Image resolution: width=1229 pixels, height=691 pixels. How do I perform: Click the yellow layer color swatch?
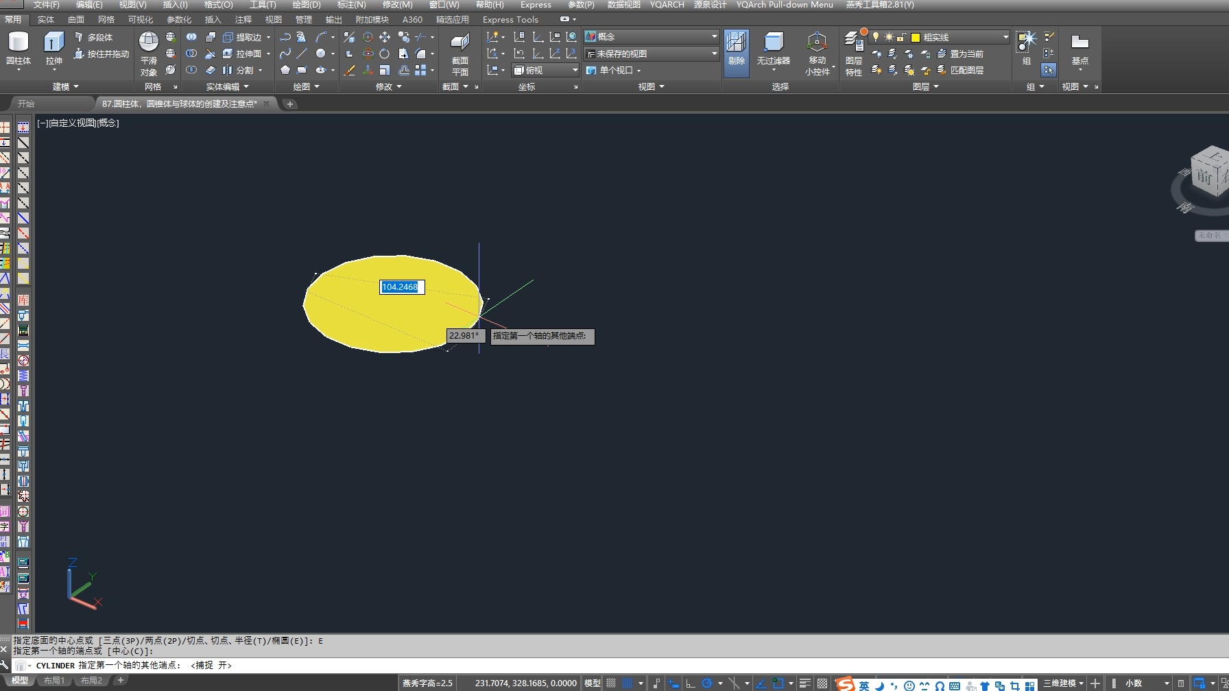(x=915, y=38)
